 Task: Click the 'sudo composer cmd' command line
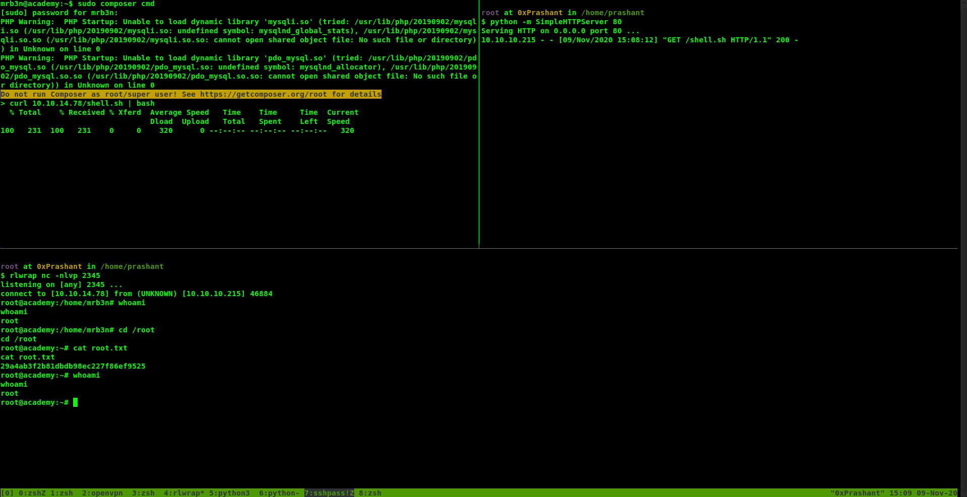click(78, 4)
